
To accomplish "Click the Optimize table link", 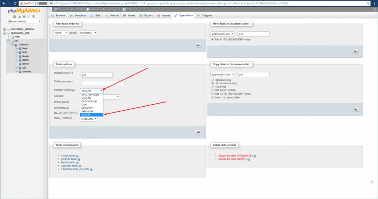I will point(69,166).
